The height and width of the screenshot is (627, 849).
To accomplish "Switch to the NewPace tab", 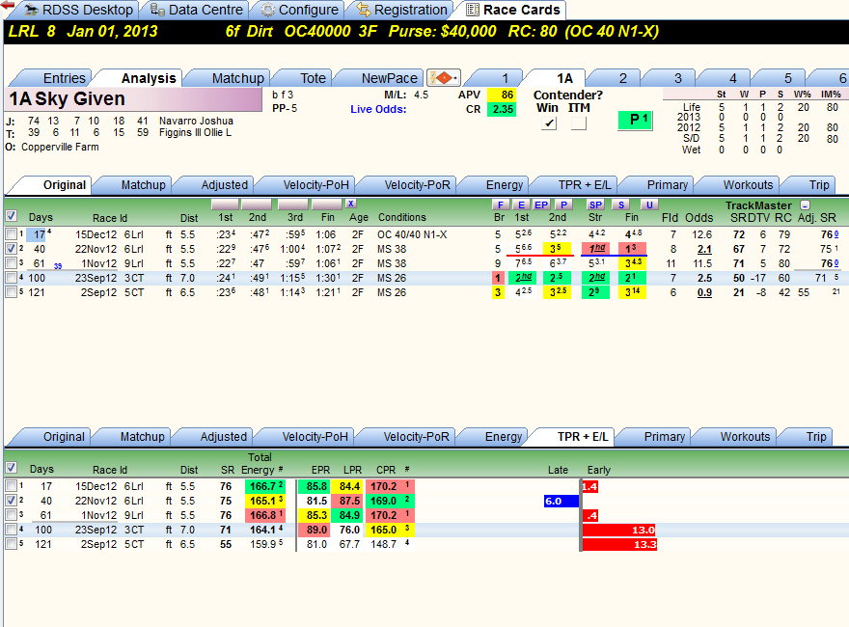I will (382, 78).
